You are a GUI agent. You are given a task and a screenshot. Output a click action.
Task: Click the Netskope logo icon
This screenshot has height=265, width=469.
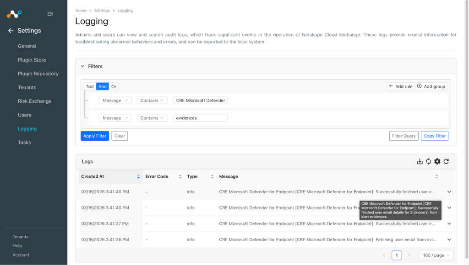point(14,14)
